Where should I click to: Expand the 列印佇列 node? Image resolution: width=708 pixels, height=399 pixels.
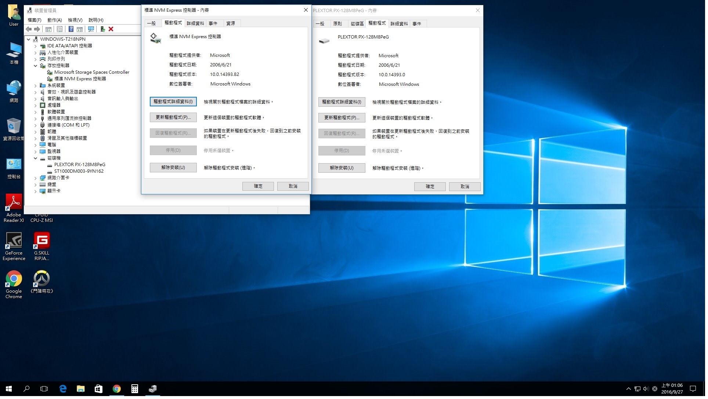(36, 59)
